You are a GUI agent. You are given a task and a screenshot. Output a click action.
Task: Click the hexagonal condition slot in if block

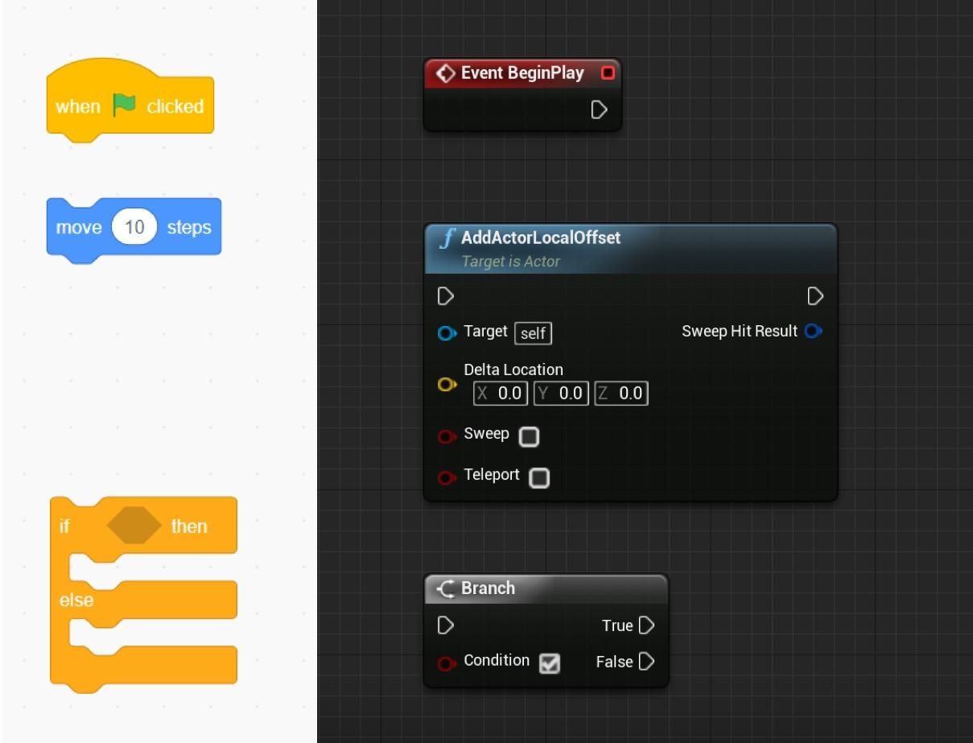pyautogui.click(x=134, y=526)
